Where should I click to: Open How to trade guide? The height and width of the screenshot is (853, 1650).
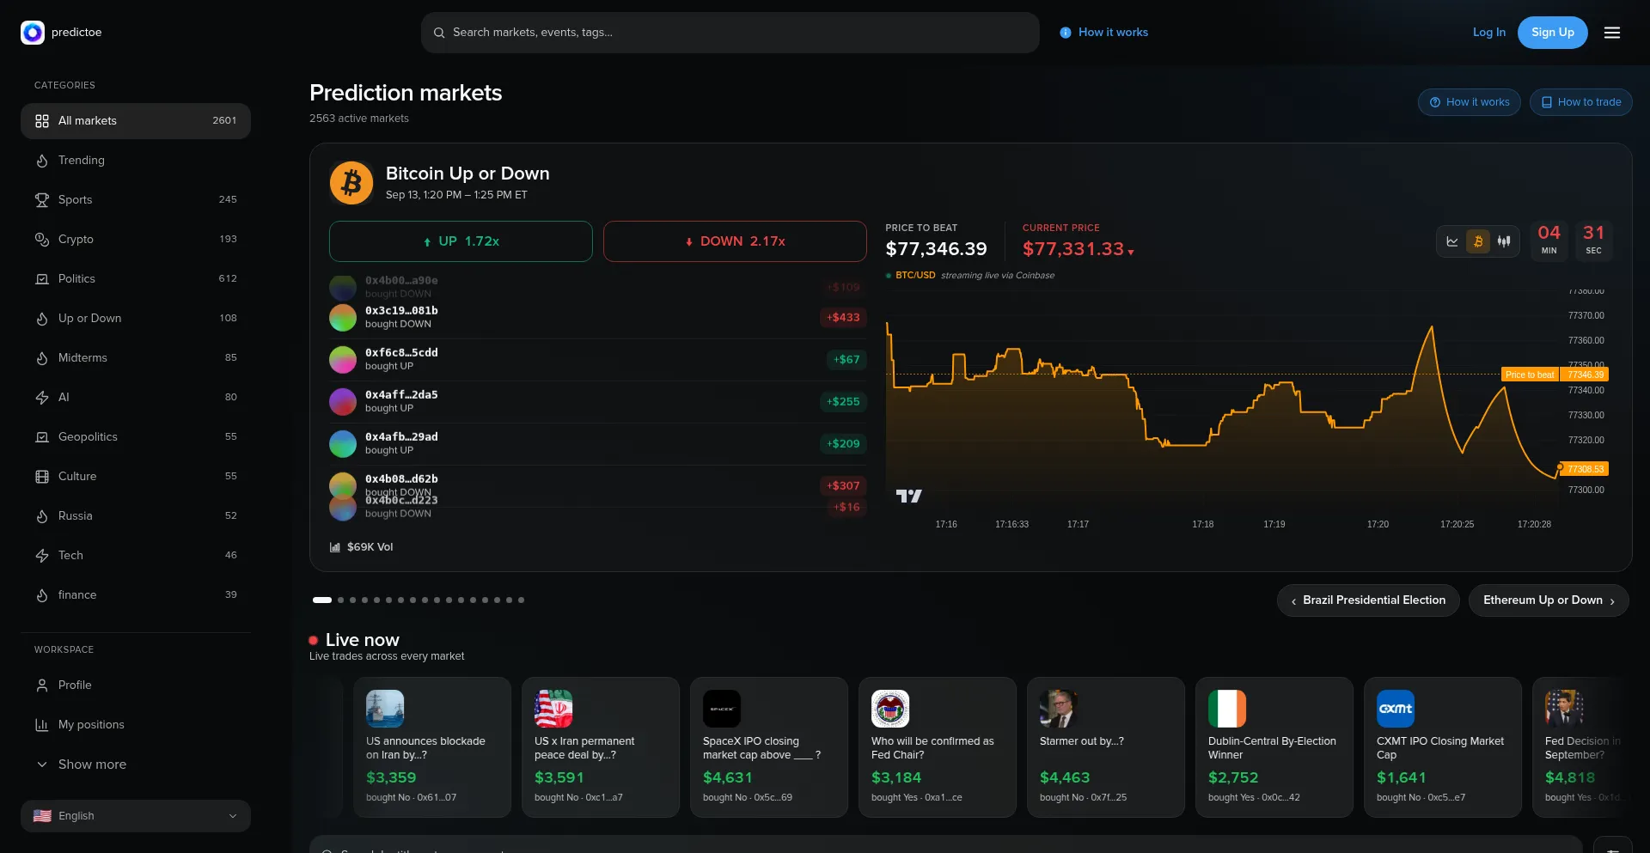pyautogui.click(x=1580, y=102)
